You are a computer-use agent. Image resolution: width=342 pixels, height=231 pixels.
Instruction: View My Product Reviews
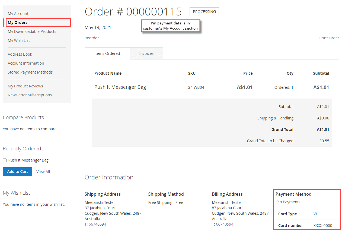pos(25,86)
